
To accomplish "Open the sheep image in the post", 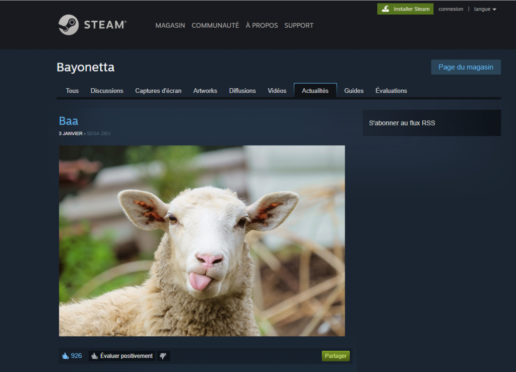I will tap(202, 240).
